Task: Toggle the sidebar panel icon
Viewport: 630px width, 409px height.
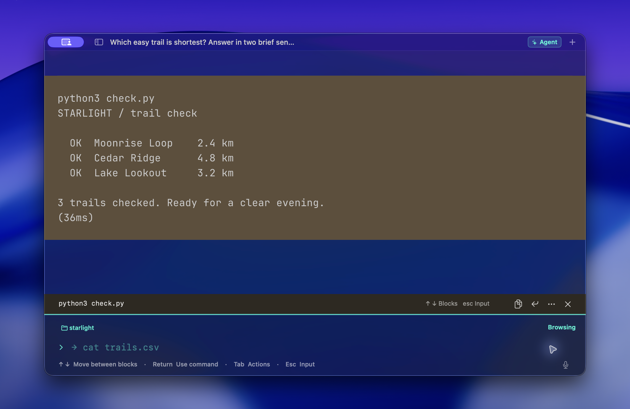Action: [99, 42]
